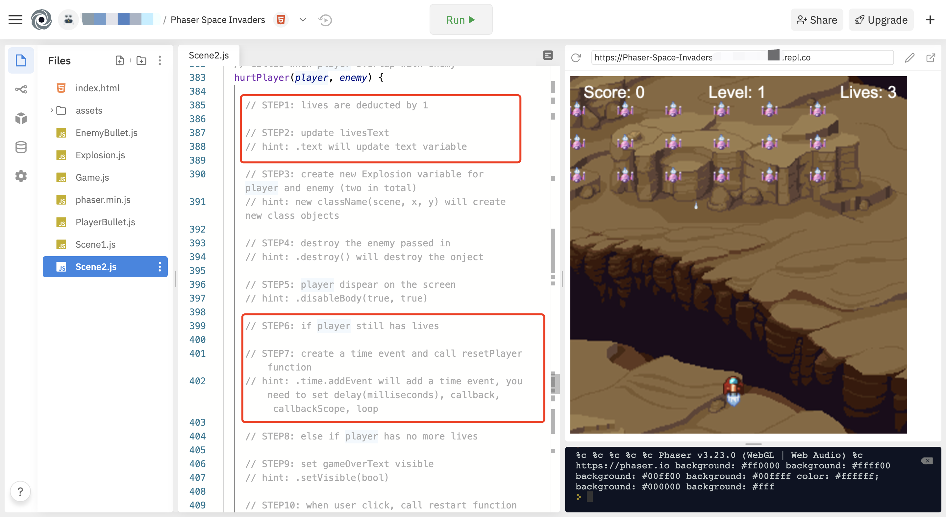Select the Scene2.js editor tab
The height and width of the screenshot is (517, 946).
click(x=209, y=56)
